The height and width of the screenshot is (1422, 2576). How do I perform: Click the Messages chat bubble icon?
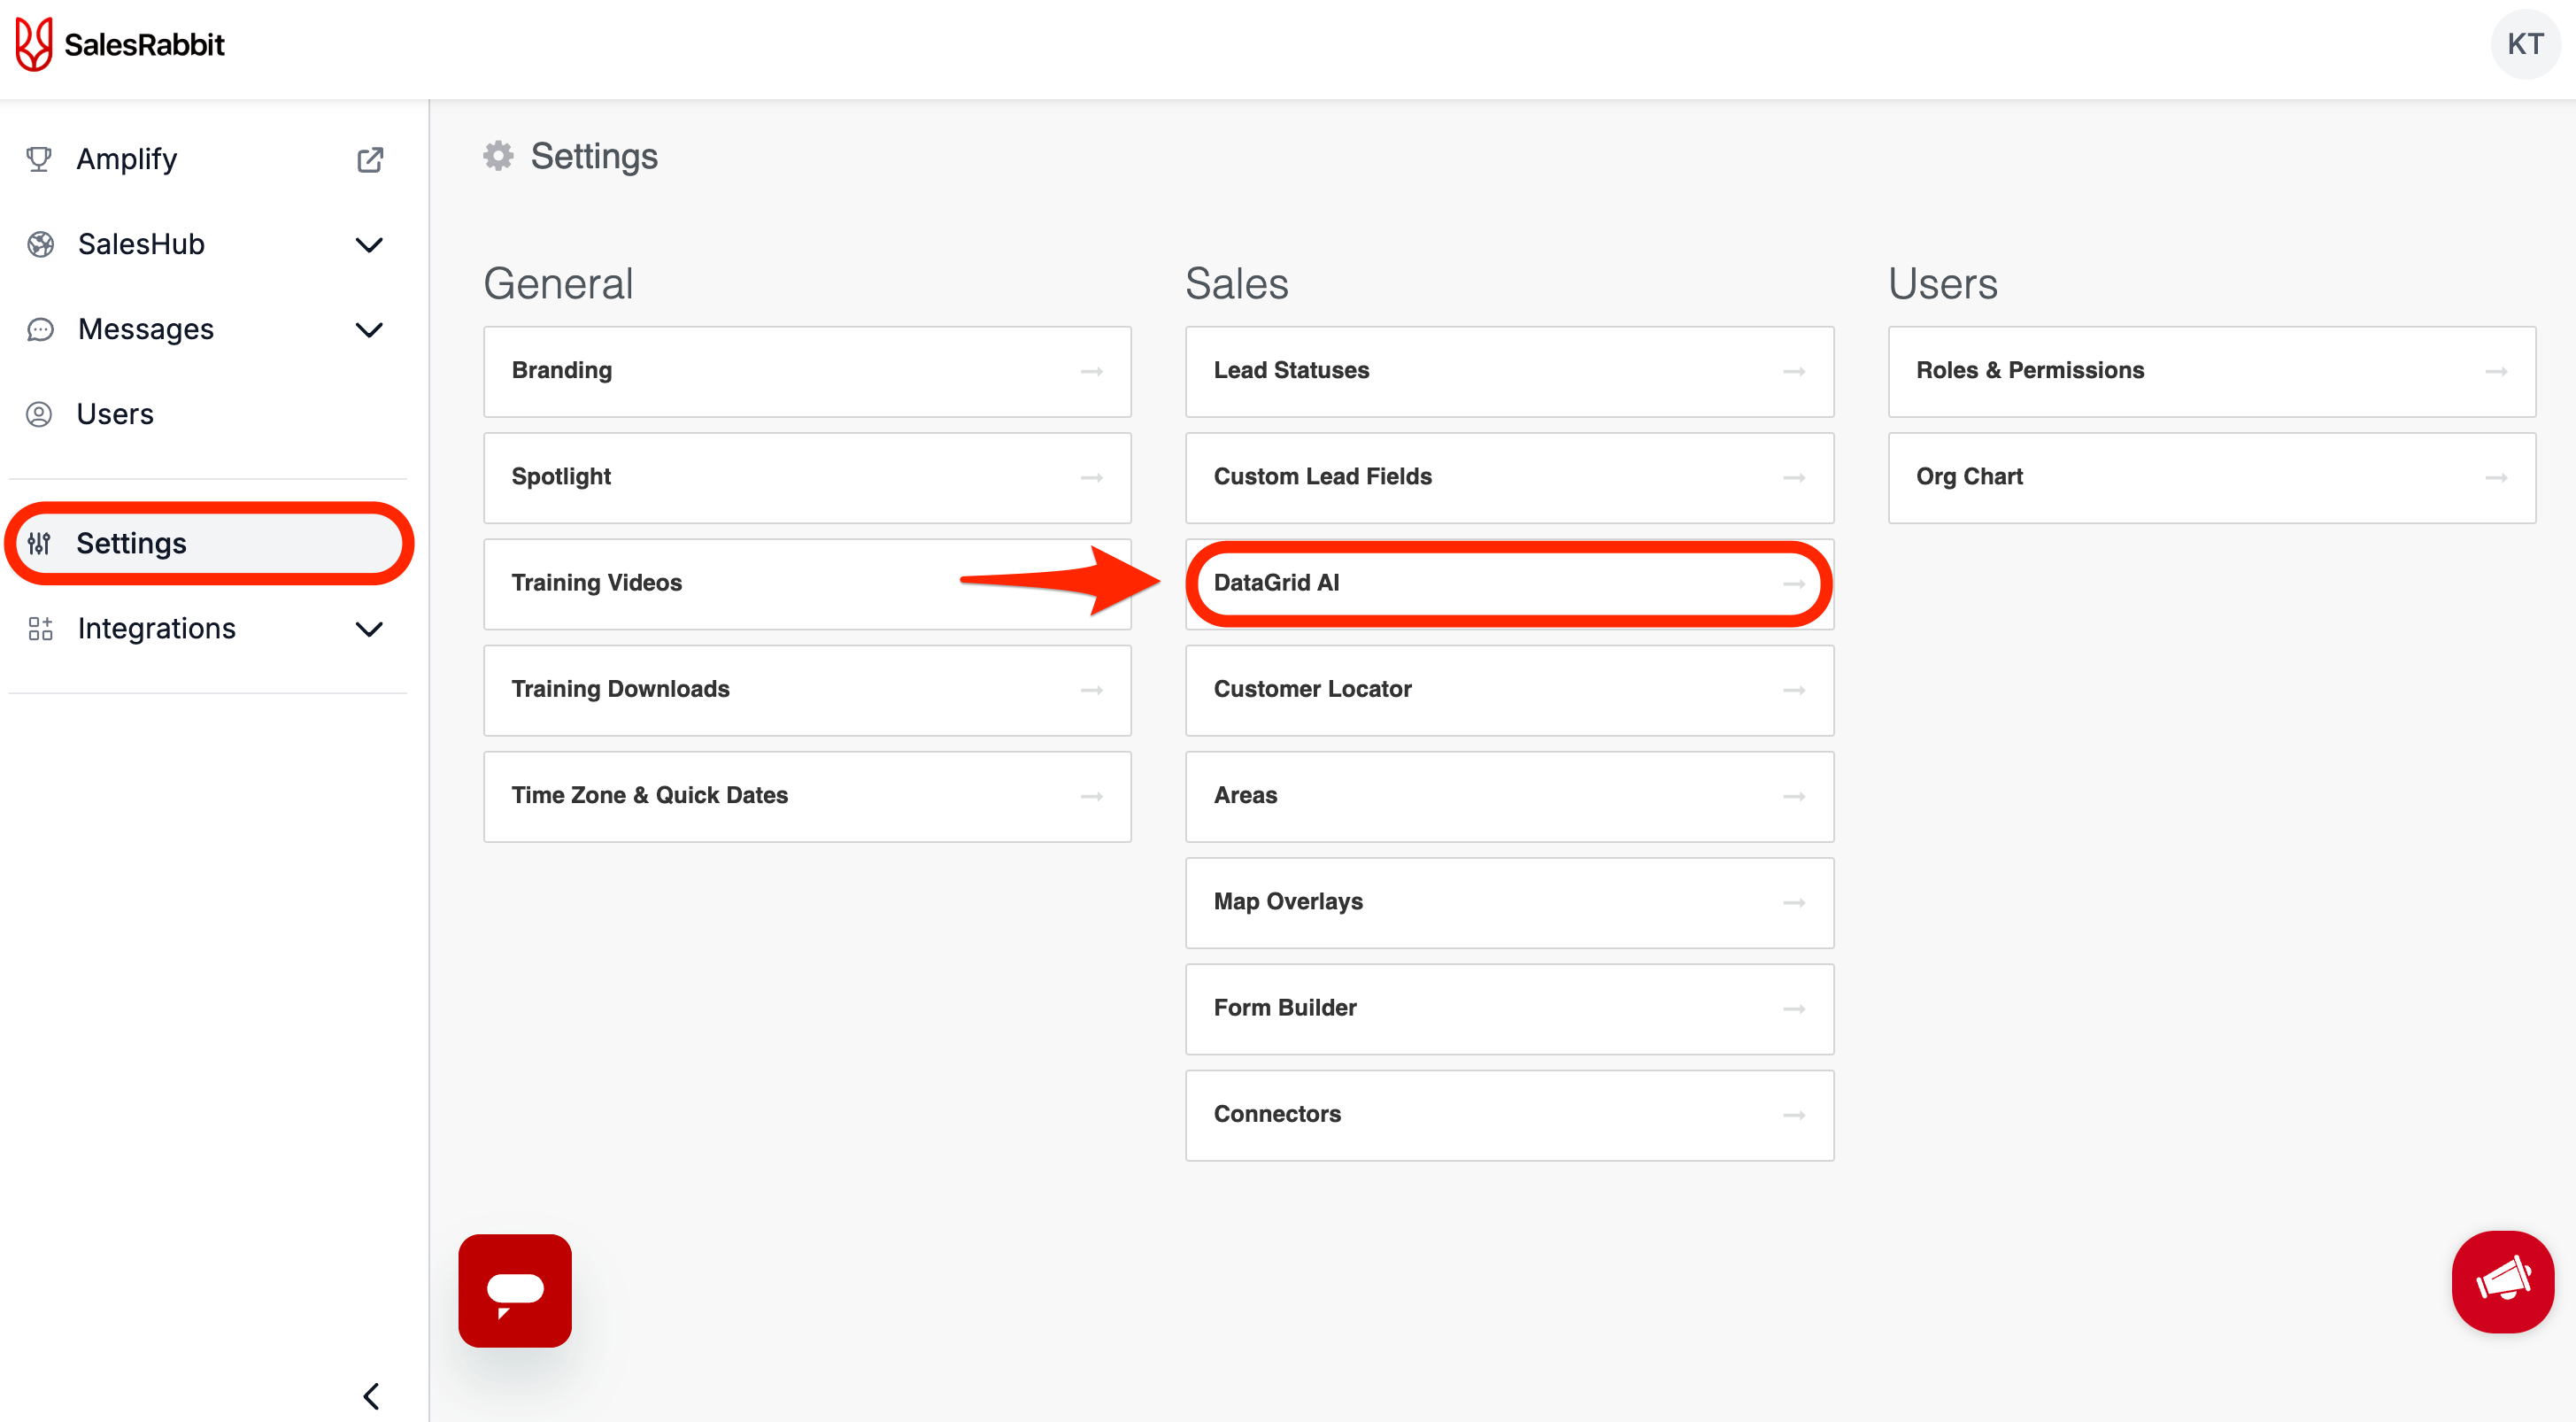click(40, 329)
